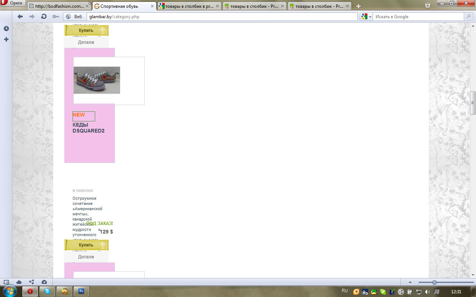
Task: Click the glambar.by address field
Action: pyautogui.click(x=222, y=17)
